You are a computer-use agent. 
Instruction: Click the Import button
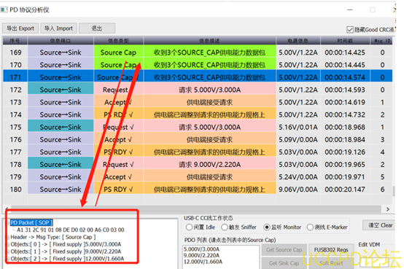click(x=58, y=28)
